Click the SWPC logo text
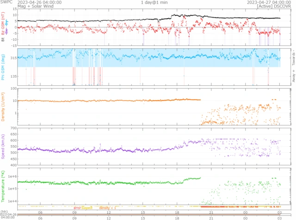296x220 pixels. coord(7,2)
